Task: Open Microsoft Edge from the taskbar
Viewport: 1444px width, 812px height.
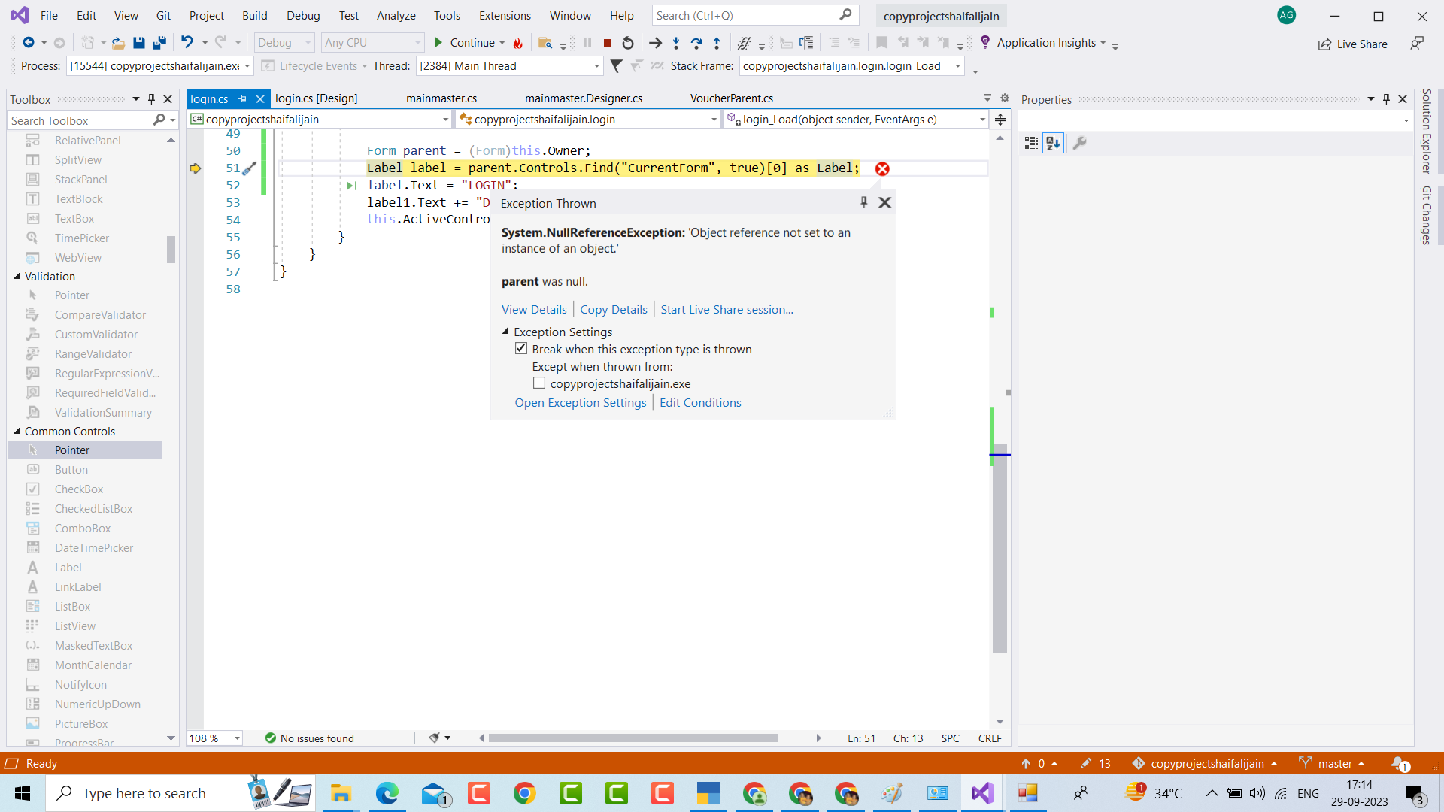Action: (x=387, y=793)
